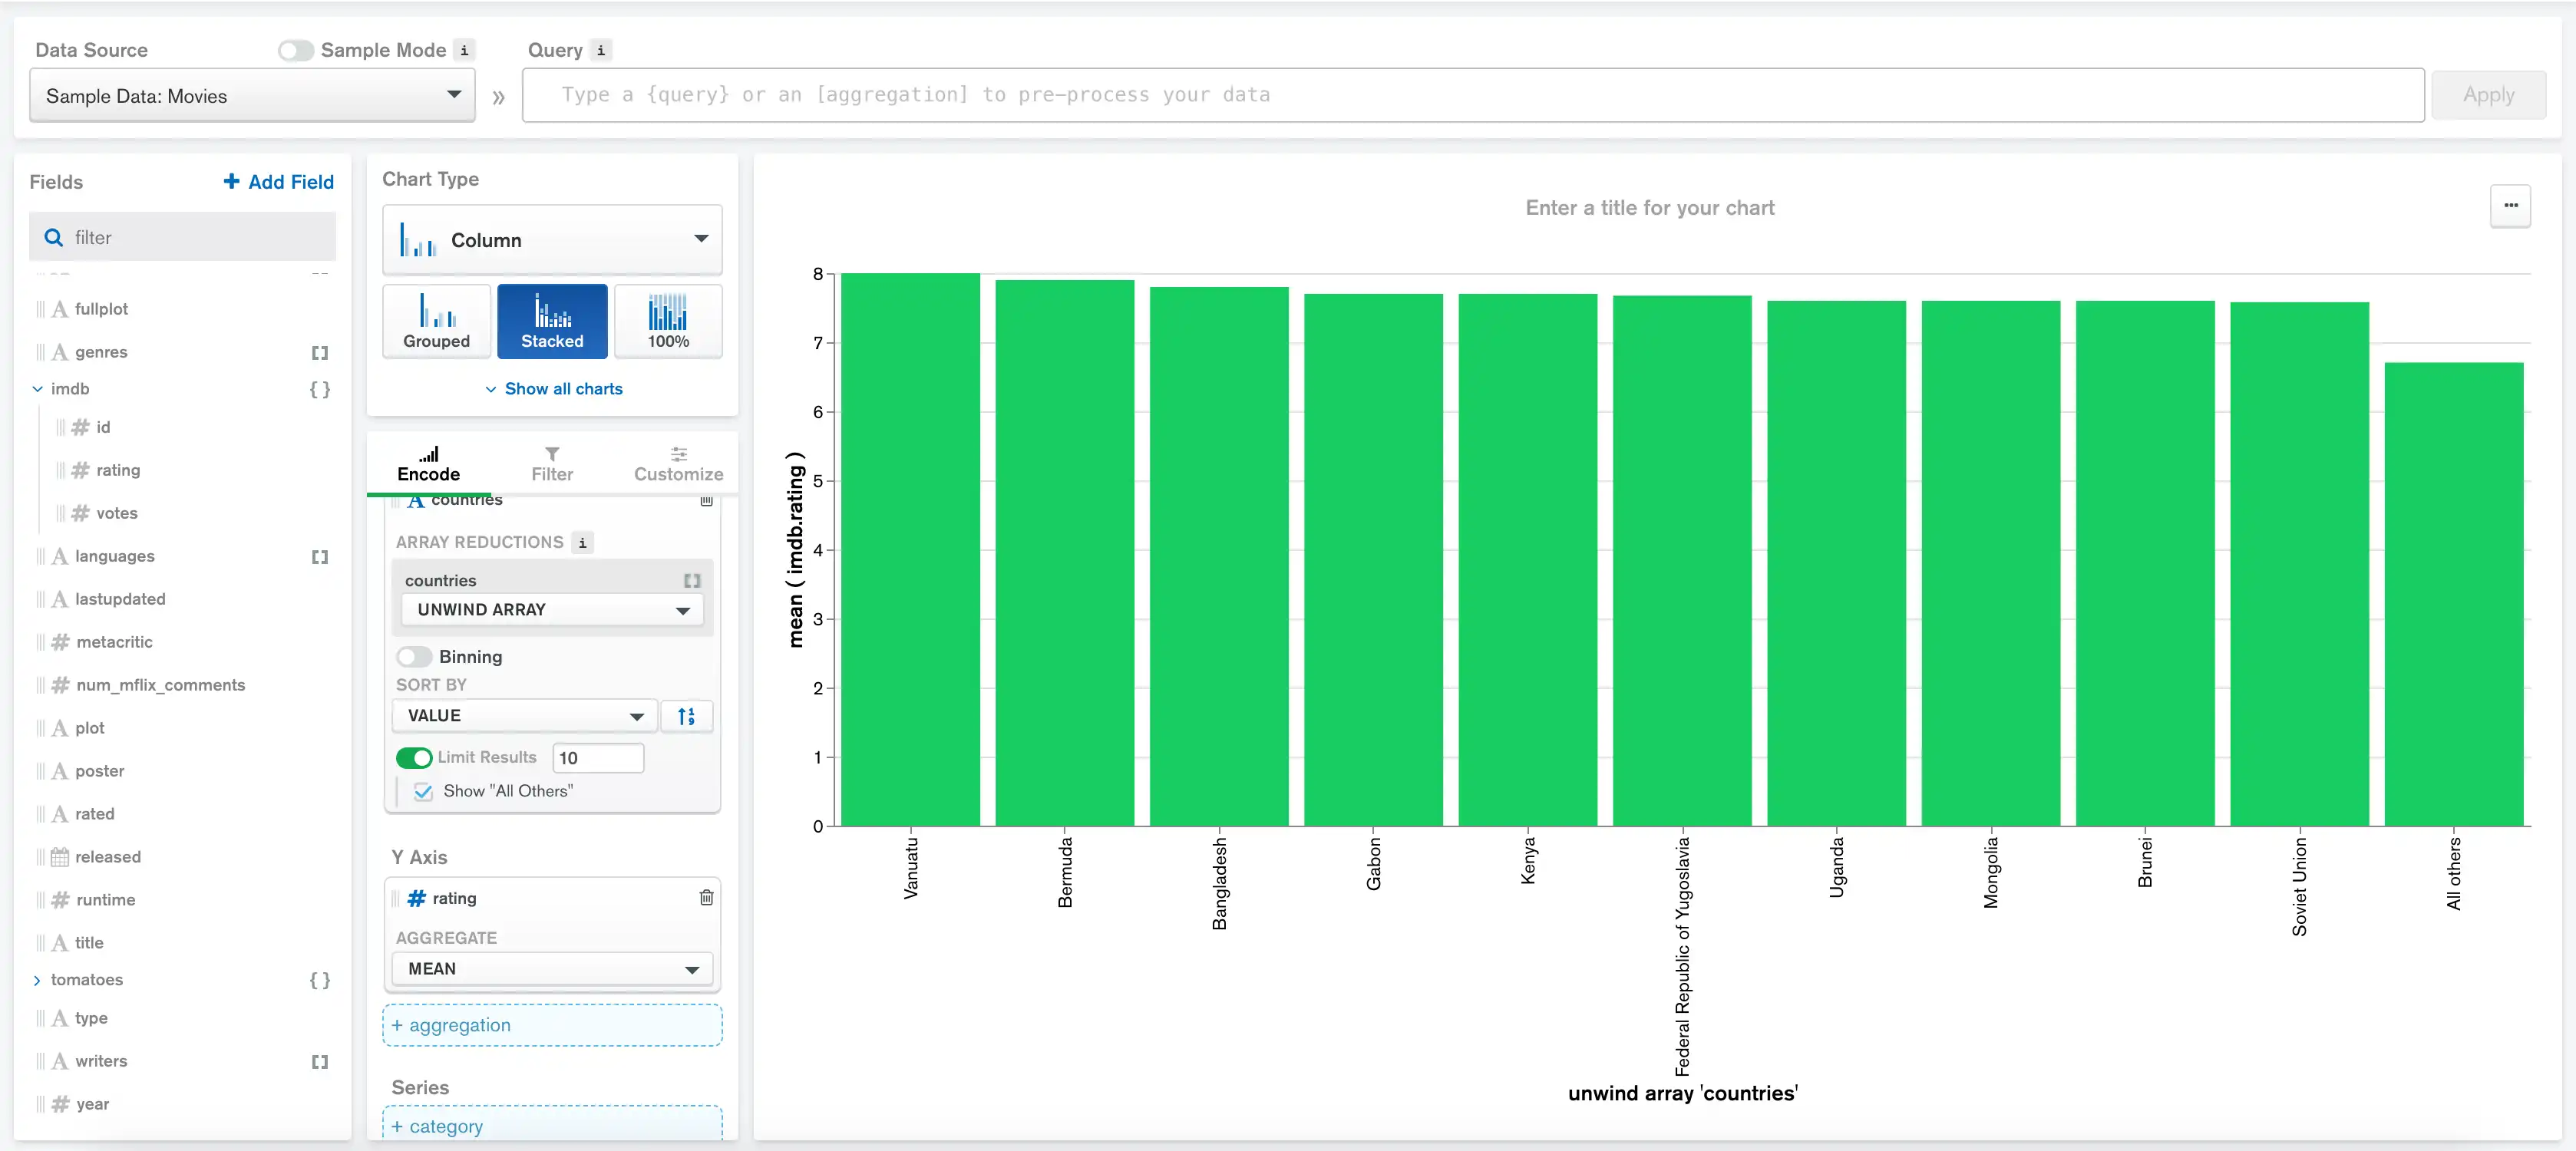The image size is (2576, 1151).
Task: Click the Stacked chart type icon
Action: [553, 318]
